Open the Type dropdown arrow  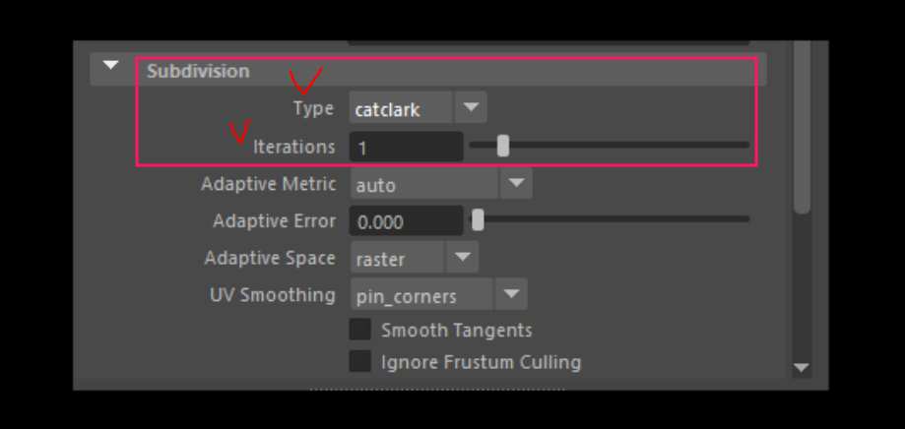tap(471, 106)
